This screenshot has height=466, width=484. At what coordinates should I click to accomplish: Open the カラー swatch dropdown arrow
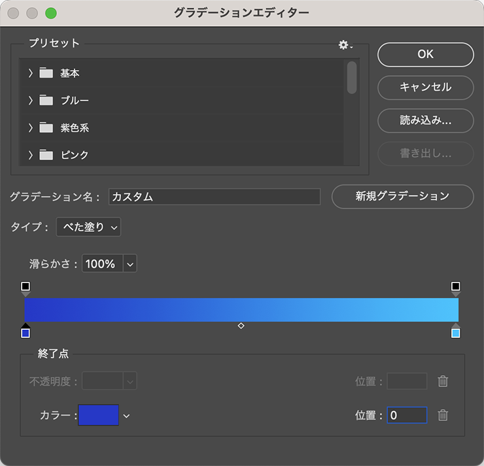click(x=127, y=416)
